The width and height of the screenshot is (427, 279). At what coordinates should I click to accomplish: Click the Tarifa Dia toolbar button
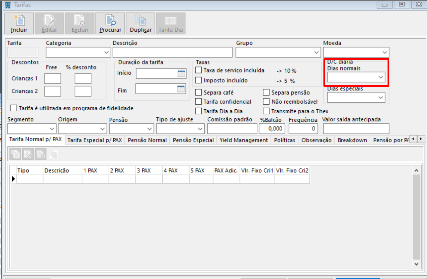[171, 24]
